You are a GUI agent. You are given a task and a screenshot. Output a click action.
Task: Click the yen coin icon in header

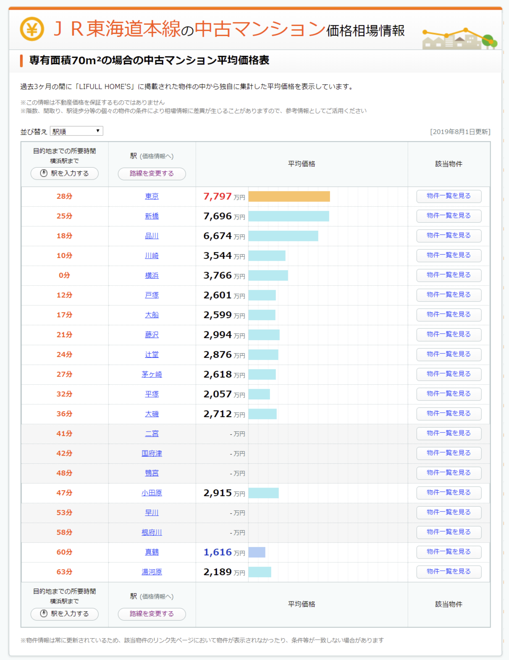coord(32,29)
